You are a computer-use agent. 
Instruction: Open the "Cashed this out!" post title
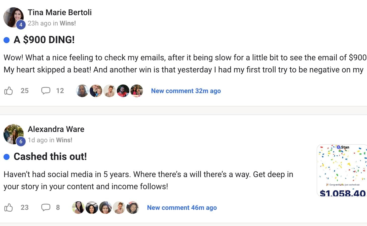click(50, 156)
